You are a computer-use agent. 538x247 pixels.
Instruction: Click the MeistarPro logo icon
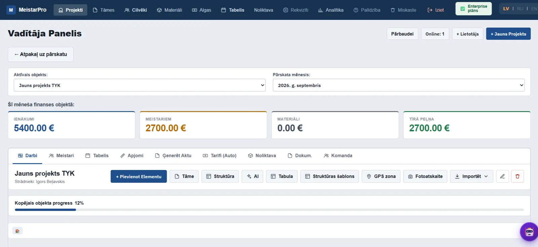coord(11,10)
